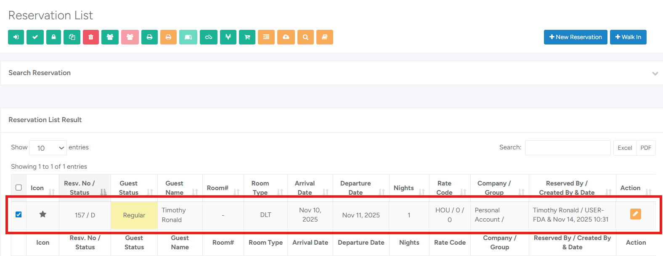
Task: Open the show entries count dropdown
Action: (48, 148)
